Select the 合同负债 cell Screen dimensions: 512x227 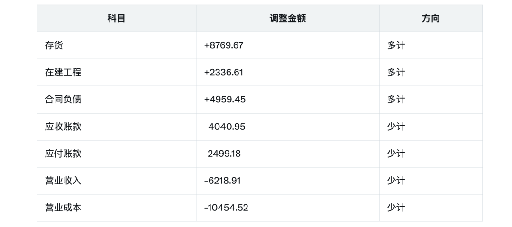tap(63, 100)
